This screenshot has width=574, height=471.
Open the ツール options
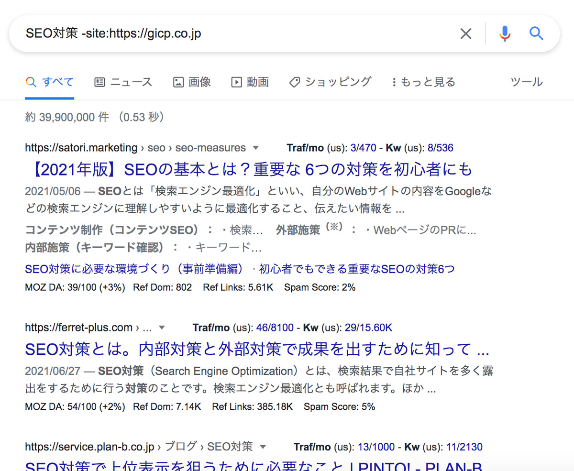527,82
